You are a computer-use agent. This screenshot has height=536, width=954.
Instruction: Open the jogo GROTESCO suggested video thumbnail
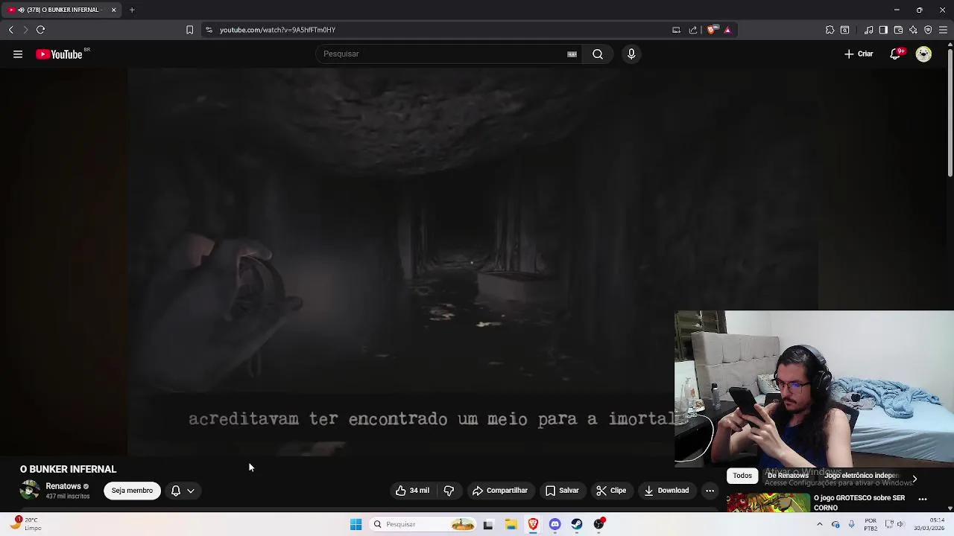[x=768, y=503]
